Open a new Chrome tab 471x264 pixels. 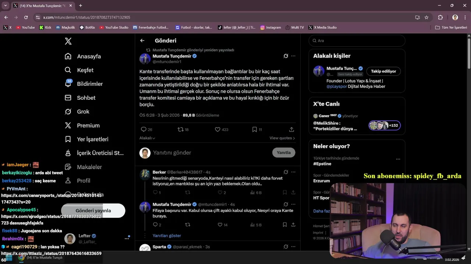pyautogui.click(x=80, y=5)
